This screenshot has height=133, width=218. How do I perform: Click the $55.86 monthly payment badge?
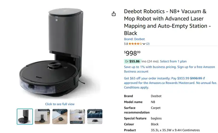point(133,61)
